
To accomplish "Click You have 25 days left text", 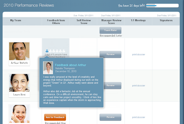I will pos(132,5).
